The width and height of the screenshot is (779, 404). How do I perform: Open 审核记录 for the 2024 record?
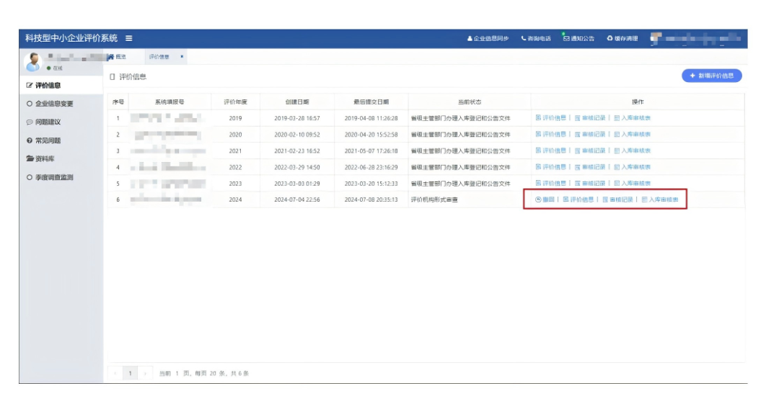click(x=619, y=199)
